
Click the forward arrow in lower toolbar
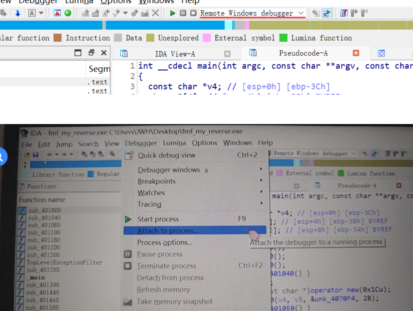coord(64,154)
